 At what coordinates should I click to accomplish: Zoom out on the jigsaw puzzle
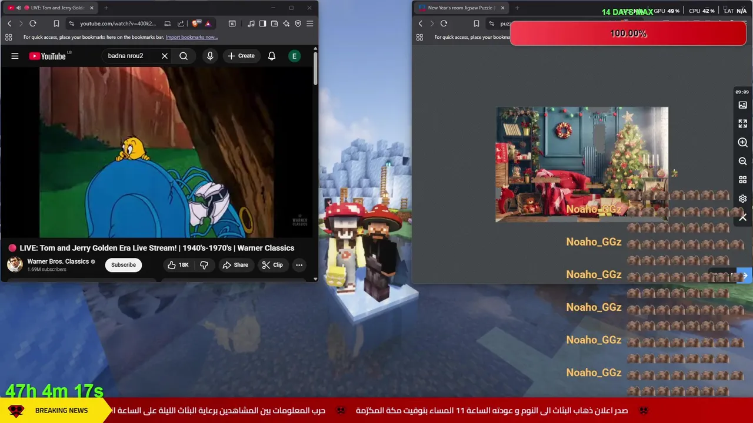[743, 162]
